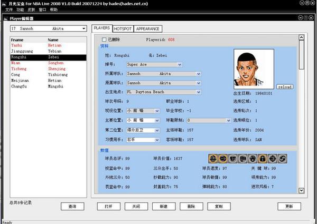Select player row Changfu Mingzhi
Image resolution: width=317 pixels, height=224 pixels.
click(x=48, y=86)
